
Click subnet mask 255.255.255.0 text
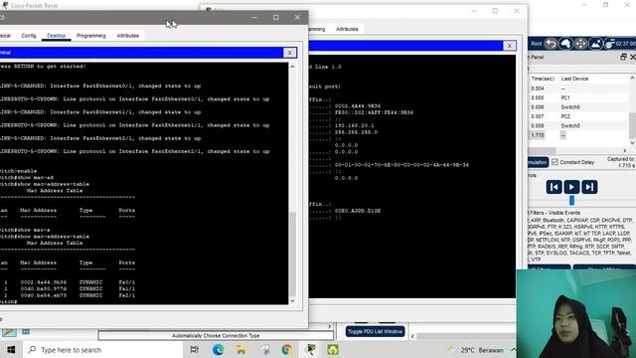(356, 132)
